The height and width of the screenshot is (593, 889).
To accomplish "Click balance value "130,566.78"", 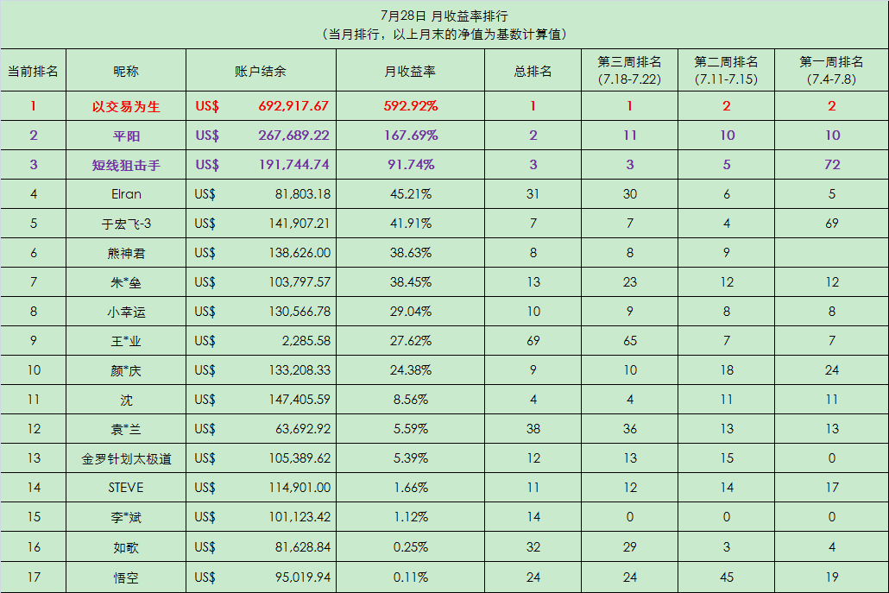I will [x=299, y=312].
